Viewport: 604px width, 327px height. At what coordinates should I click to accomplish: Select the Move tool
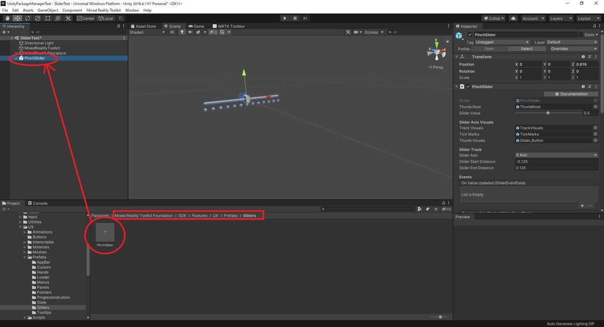[x=17, y=19]
